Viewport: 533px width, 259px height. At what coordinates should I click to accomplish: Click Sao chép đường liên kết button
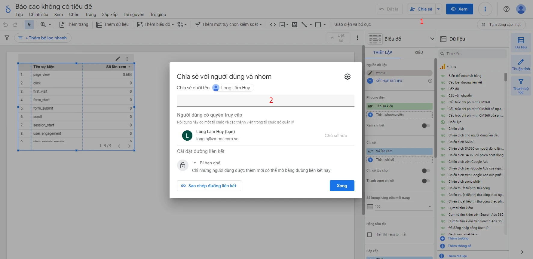click(x=209, y=186)
